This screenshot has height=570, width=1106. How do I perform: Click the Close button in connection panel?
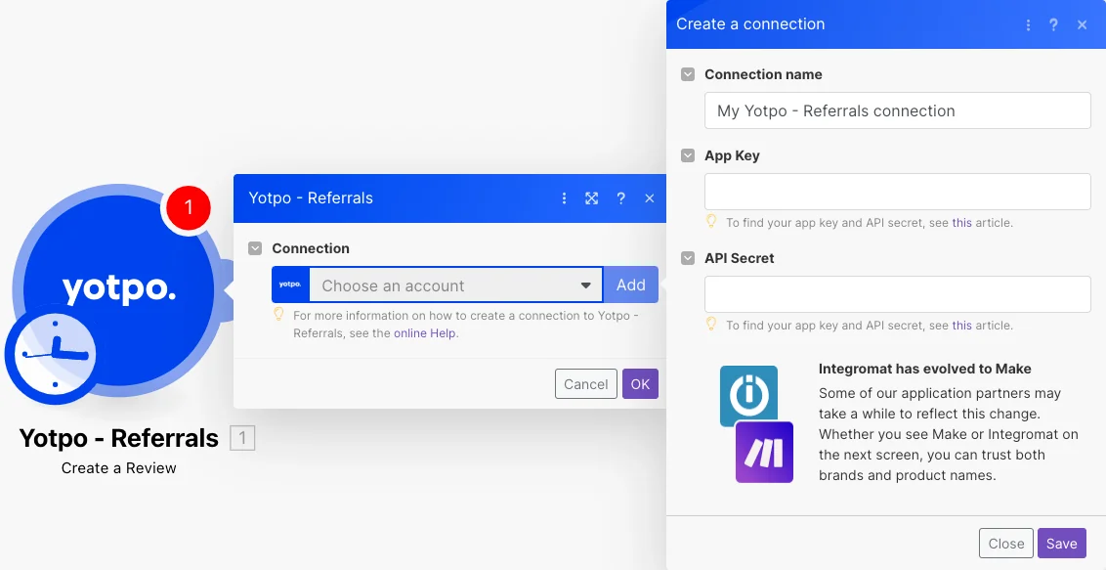coord(1005,544)
